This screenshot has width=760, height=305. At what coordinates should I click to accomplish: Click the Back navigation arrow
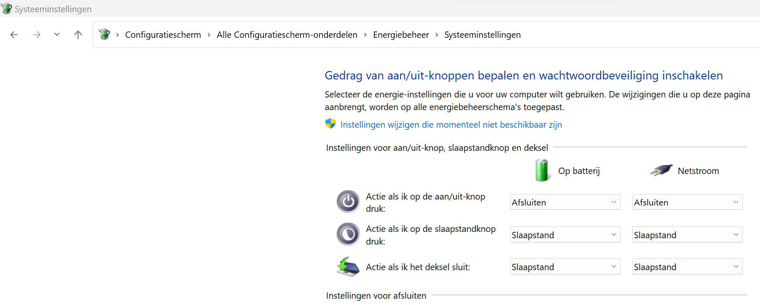pos(14,35)
